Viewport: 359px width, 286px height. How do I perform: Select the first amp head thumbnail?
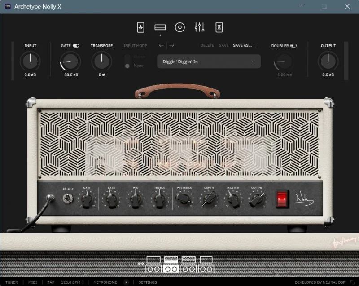(153, 260)
